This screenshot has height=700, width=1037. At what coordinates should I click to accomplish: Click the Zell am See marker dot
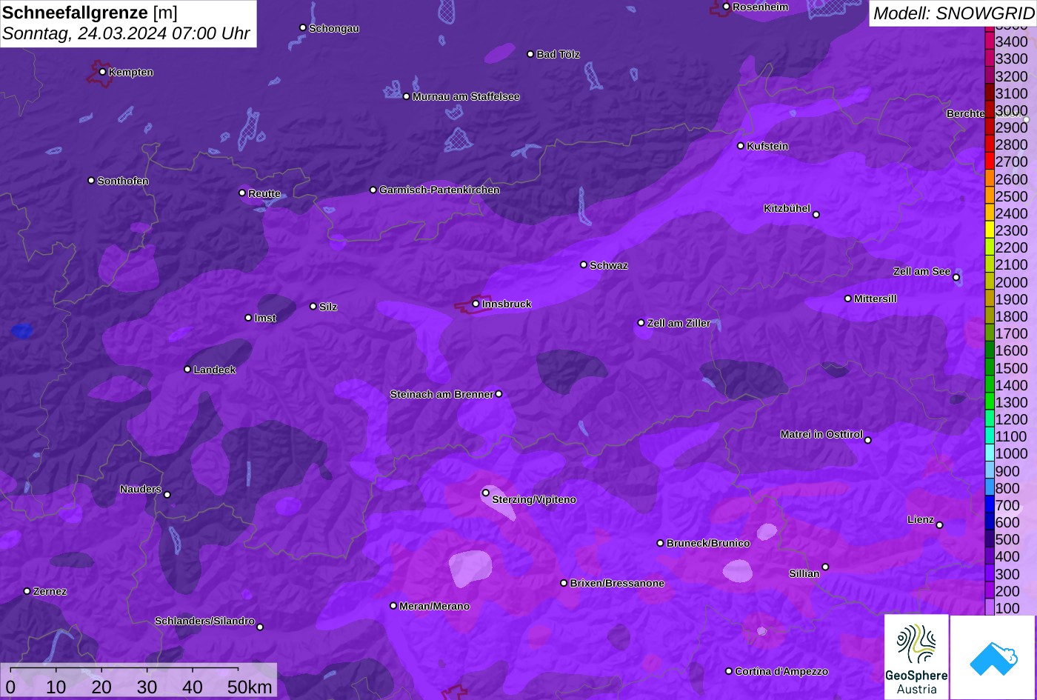[x=956, y=278]
